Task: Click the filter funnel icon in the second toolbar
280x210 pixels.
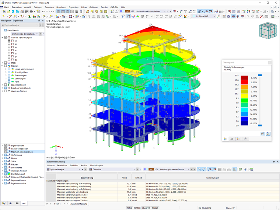Action: [123, 16]
